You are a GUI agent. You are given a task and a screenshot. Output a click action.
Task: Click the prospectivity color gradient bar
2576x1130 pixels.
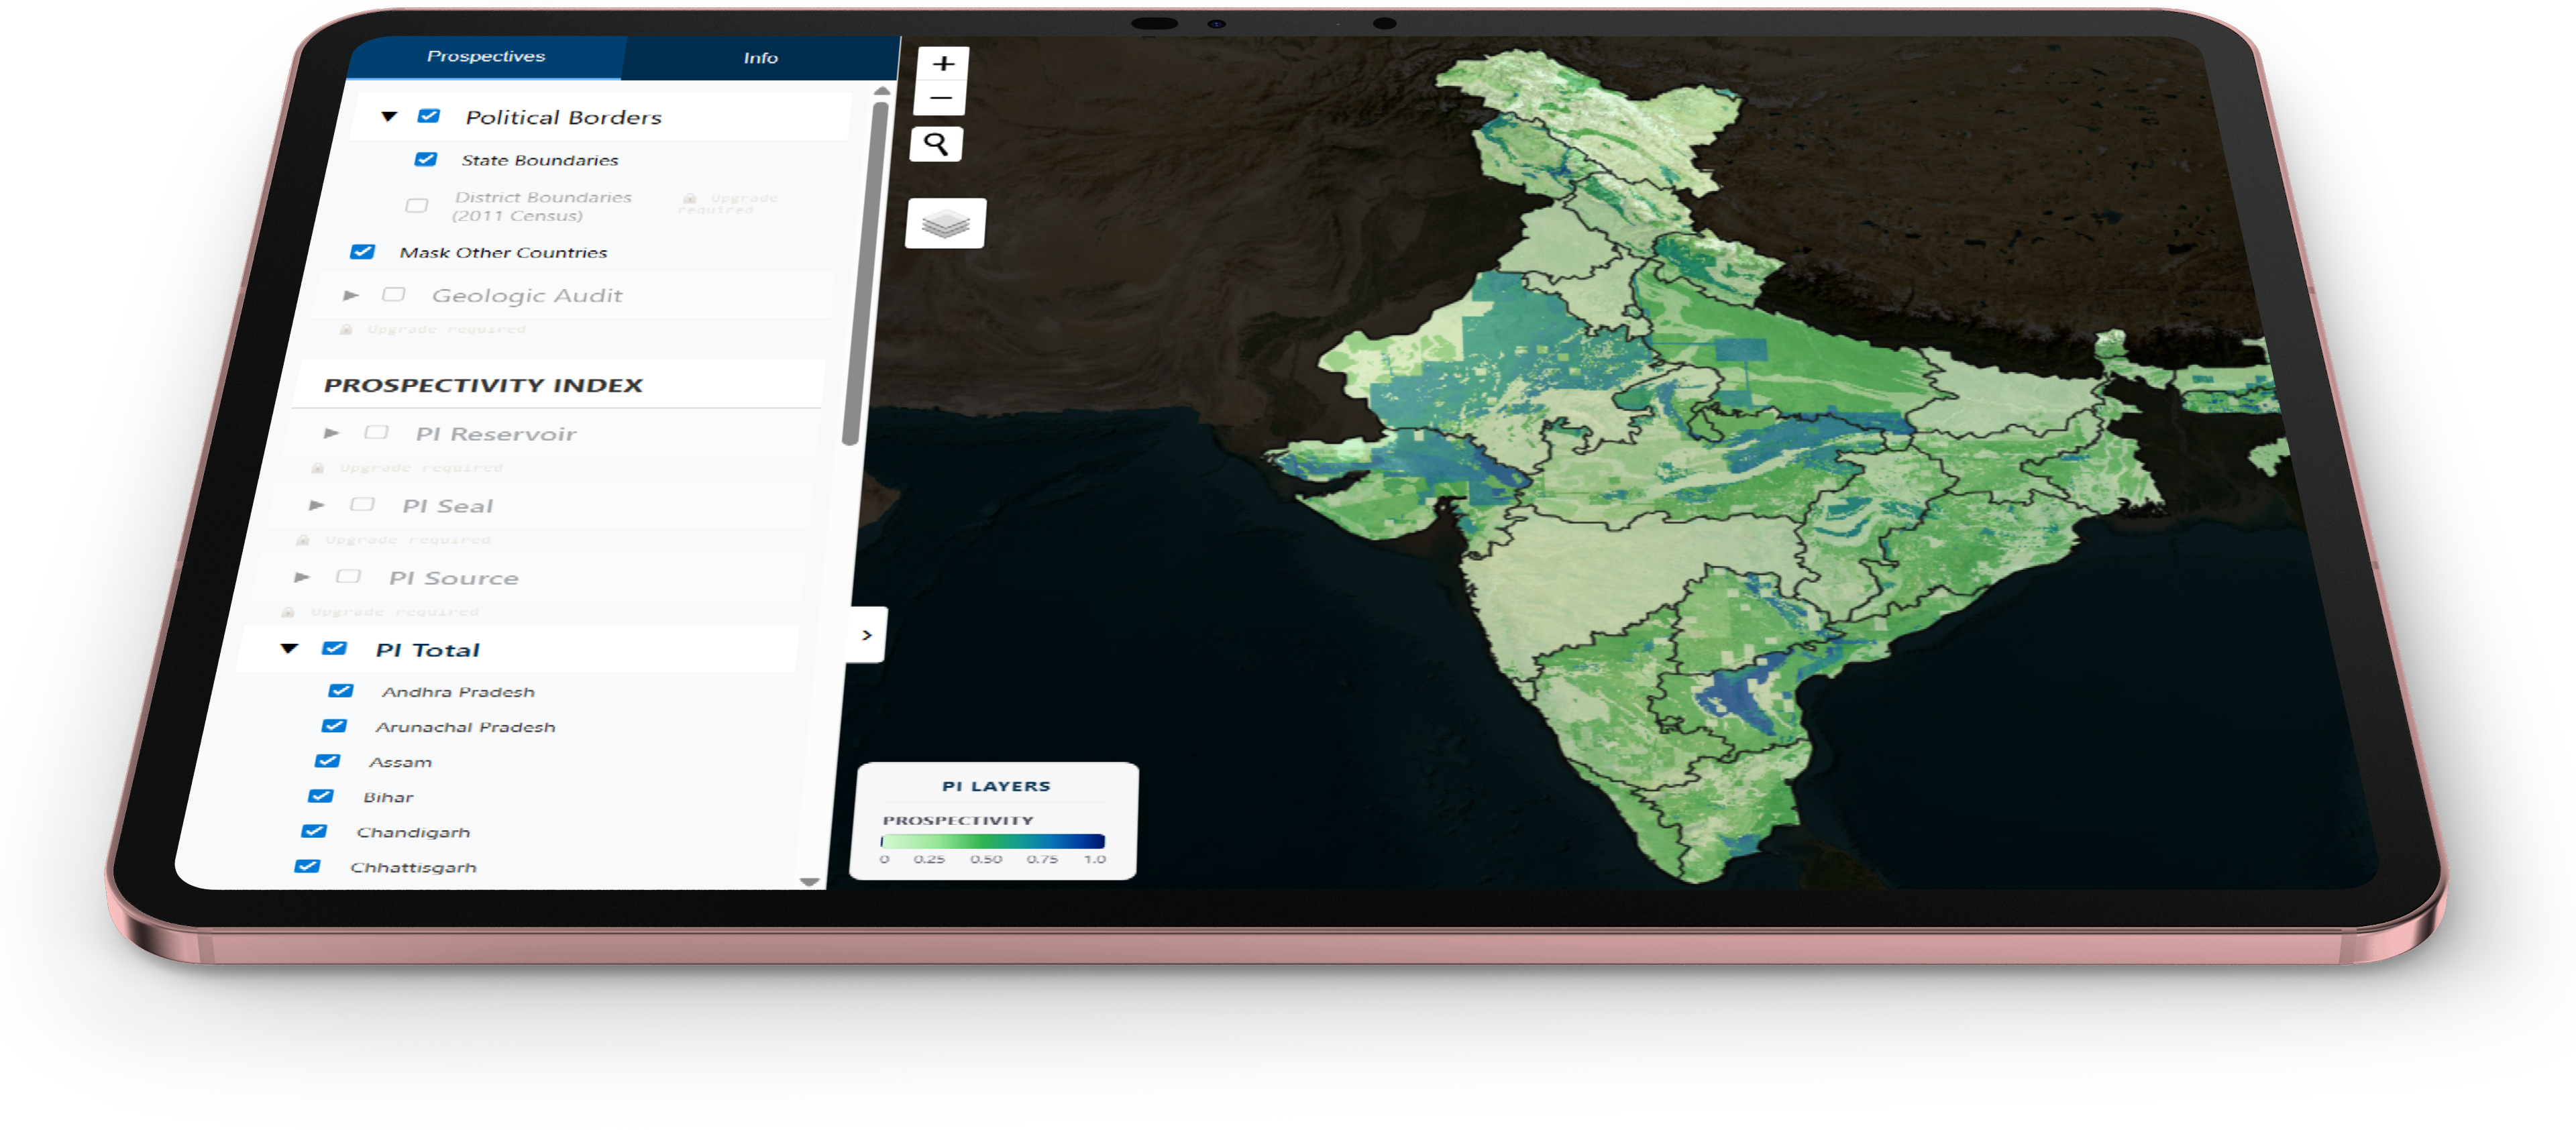993,842
